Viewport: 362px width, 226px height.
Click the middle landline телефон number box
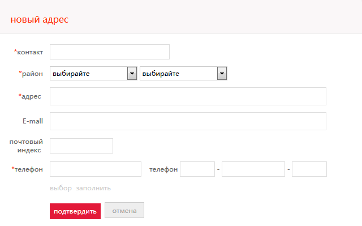(x=253, y=169)
